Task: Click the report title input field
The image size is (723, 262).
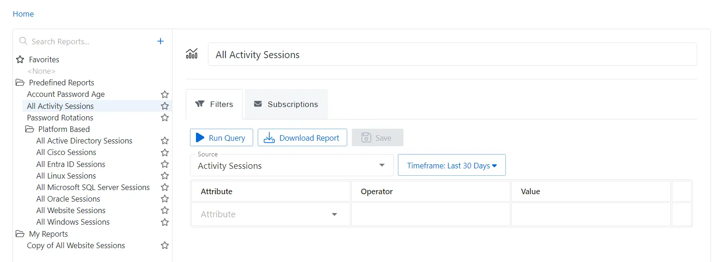Action: click(452, 54)
